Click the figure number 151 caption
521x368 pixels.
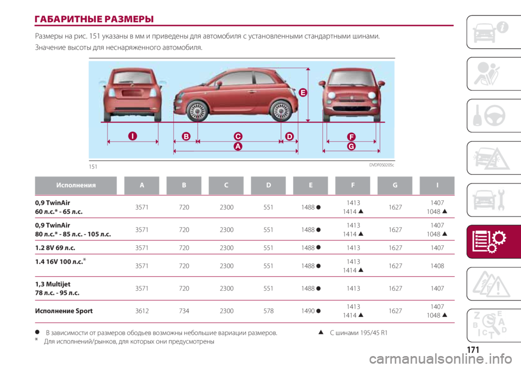coord(93,167)
